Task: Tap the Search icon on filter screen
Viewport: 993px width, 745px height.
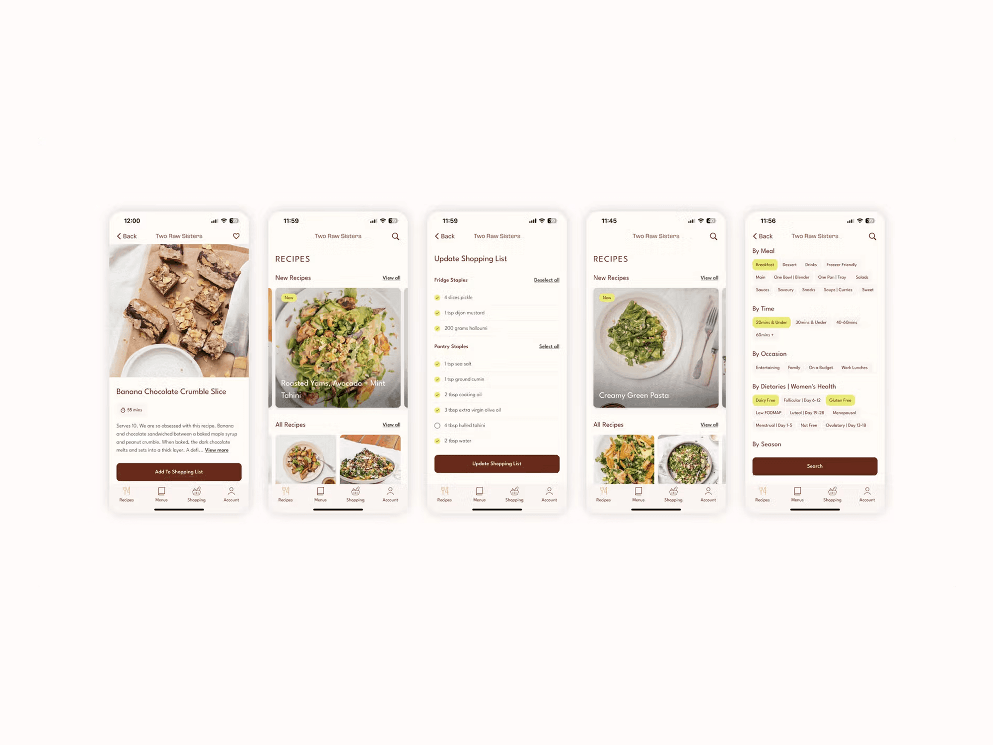Action: point(873,236)
